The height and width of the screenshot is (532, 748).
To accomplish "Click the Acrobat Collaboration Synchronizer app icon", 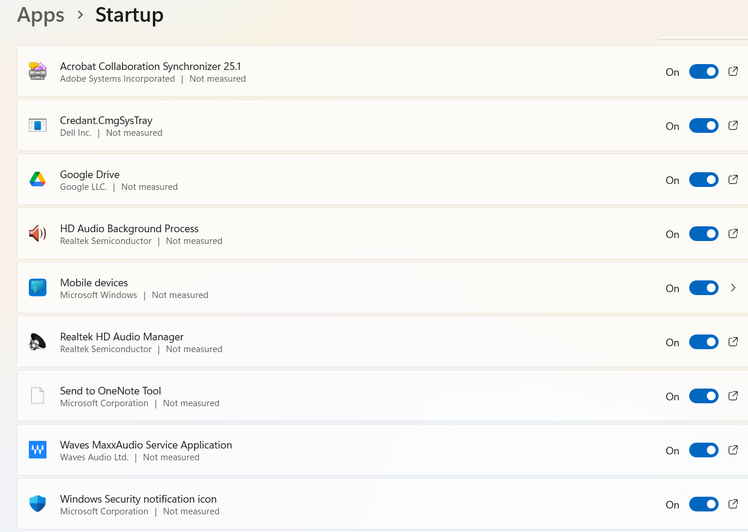I will [38, 71].
